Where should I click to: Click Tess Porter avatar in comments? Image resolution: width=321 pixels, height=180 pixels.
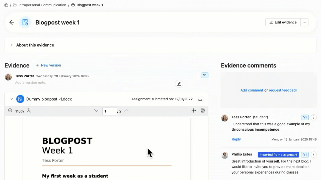coord(225,118)
